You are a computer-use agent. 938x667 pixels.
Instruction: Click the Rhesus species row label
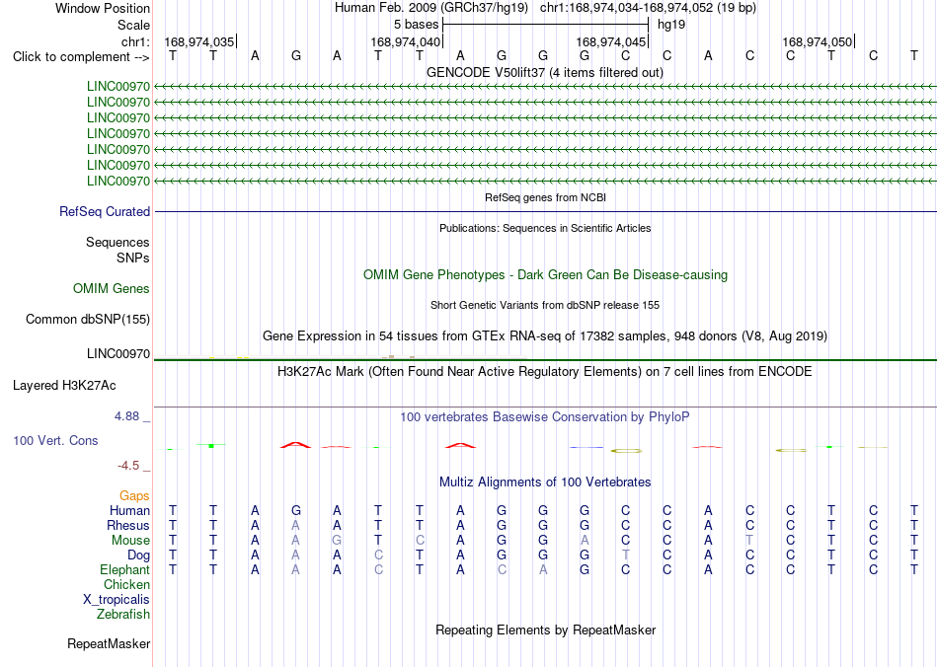[128, 525]
